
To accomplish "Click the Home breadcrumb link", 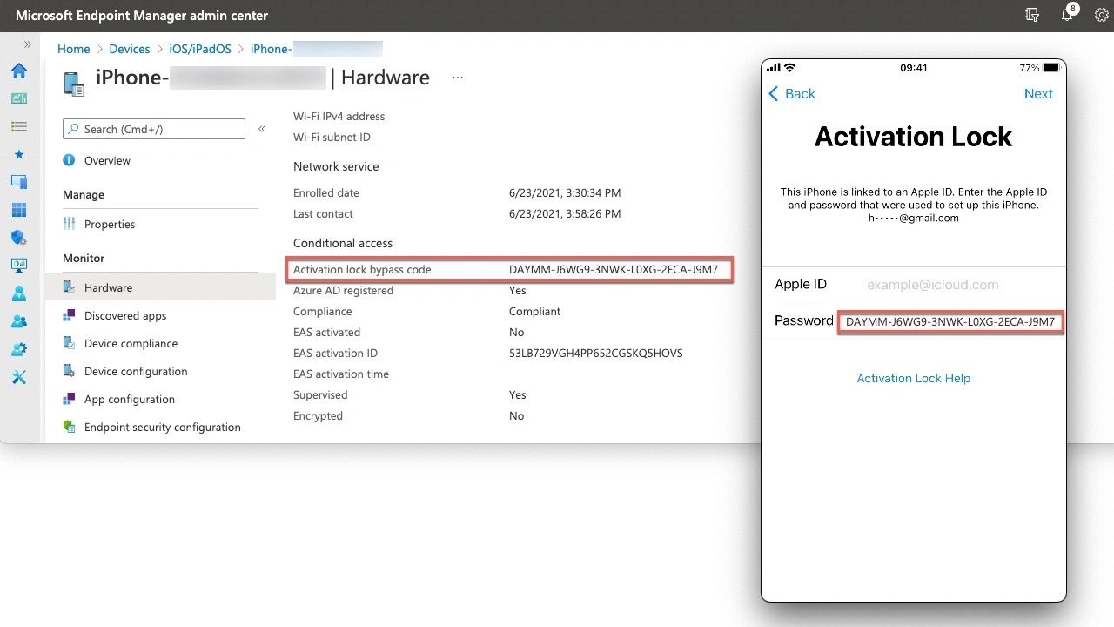I will pos(74,49).
